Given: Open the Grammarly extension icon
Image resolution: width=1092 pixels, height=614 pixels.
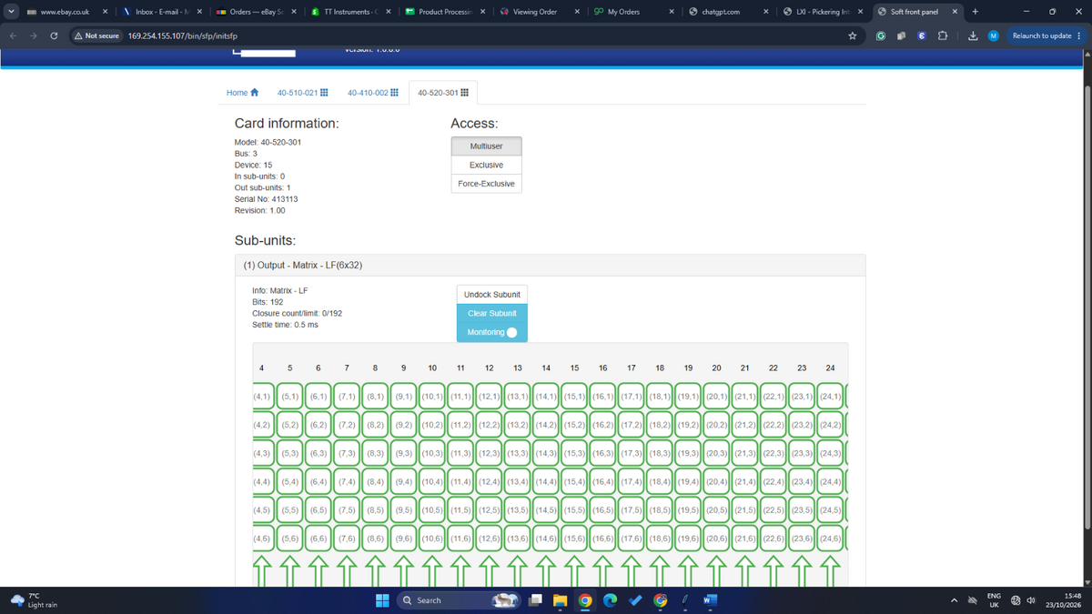Looking at the screenshot, I should [880, 35].
